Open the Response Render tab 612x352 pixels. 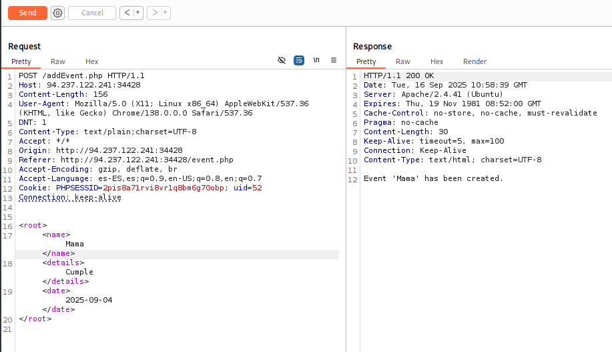click(x=475, y=61)
